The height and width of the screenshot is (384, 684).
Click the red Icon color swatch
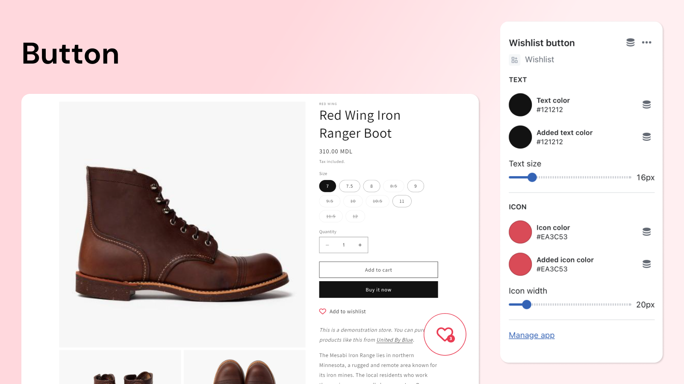point(520,232)
